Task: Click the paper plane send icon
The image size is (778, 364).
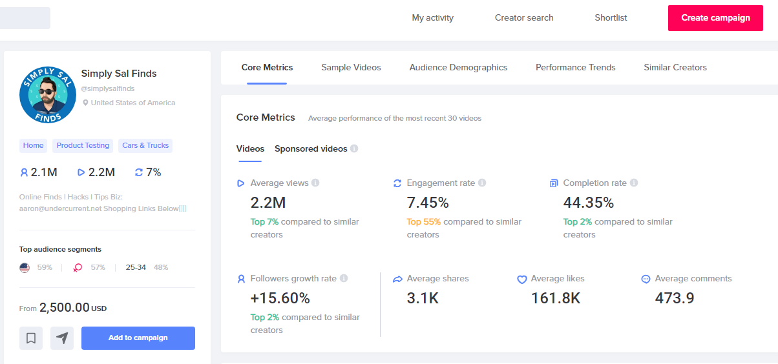Action: coord(62,338)
